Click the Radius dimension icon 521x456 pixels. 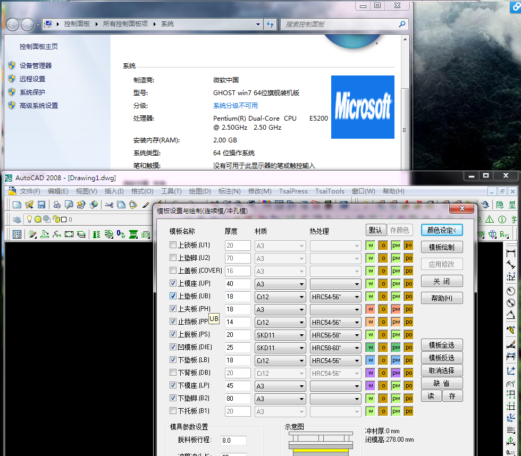coord(511,291)
